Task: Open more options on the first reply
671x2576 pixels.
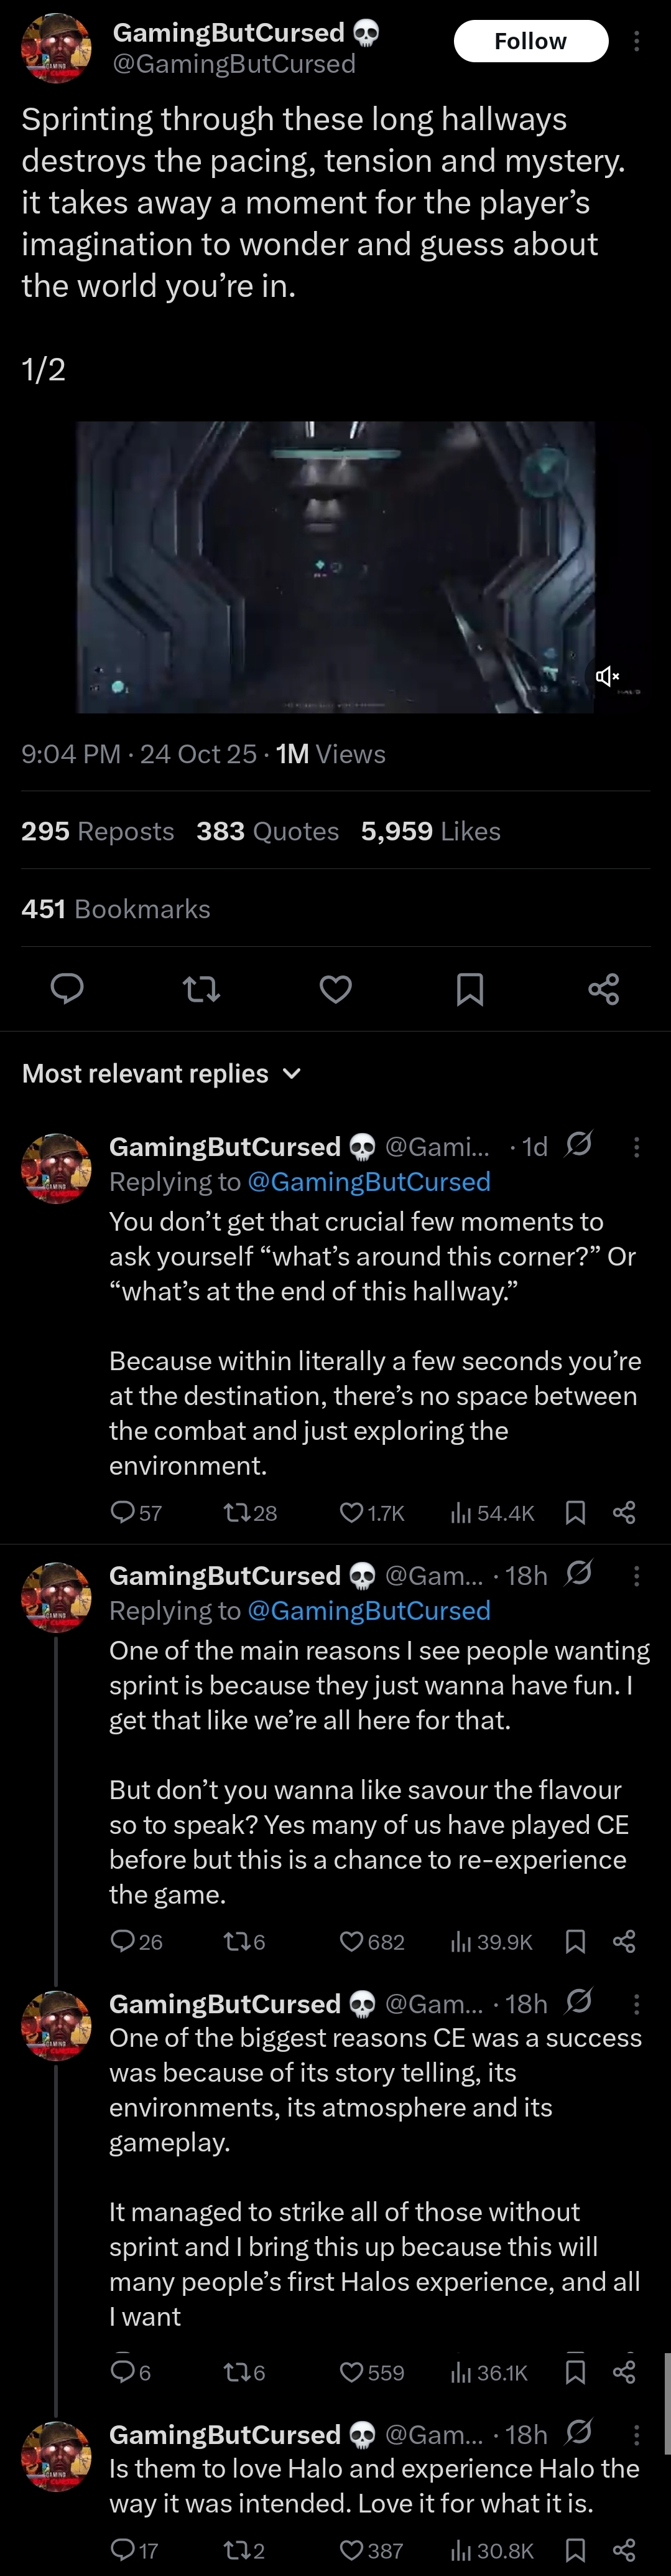Action: coord(636,1147)
